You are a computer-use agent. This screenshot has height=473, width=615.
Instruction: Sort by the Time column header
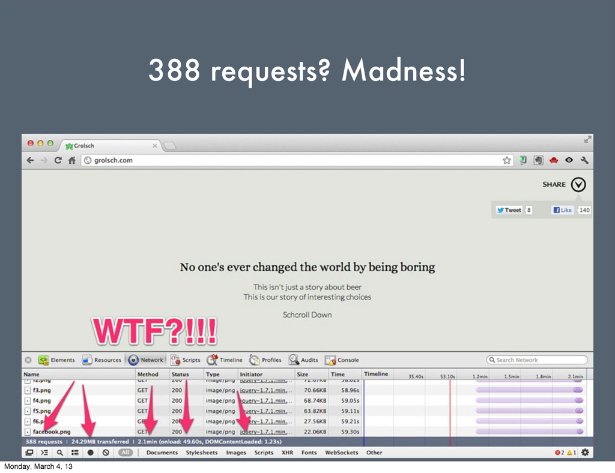[x=345, y=374]
